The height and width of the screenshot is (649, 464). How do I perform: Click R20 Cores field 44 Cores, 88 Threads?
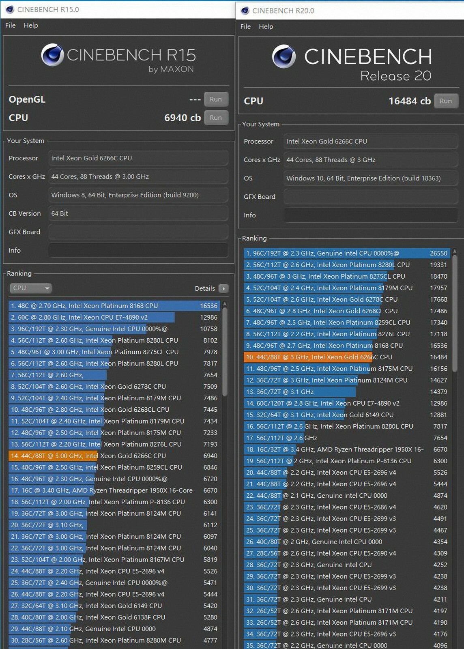(371, 160)
